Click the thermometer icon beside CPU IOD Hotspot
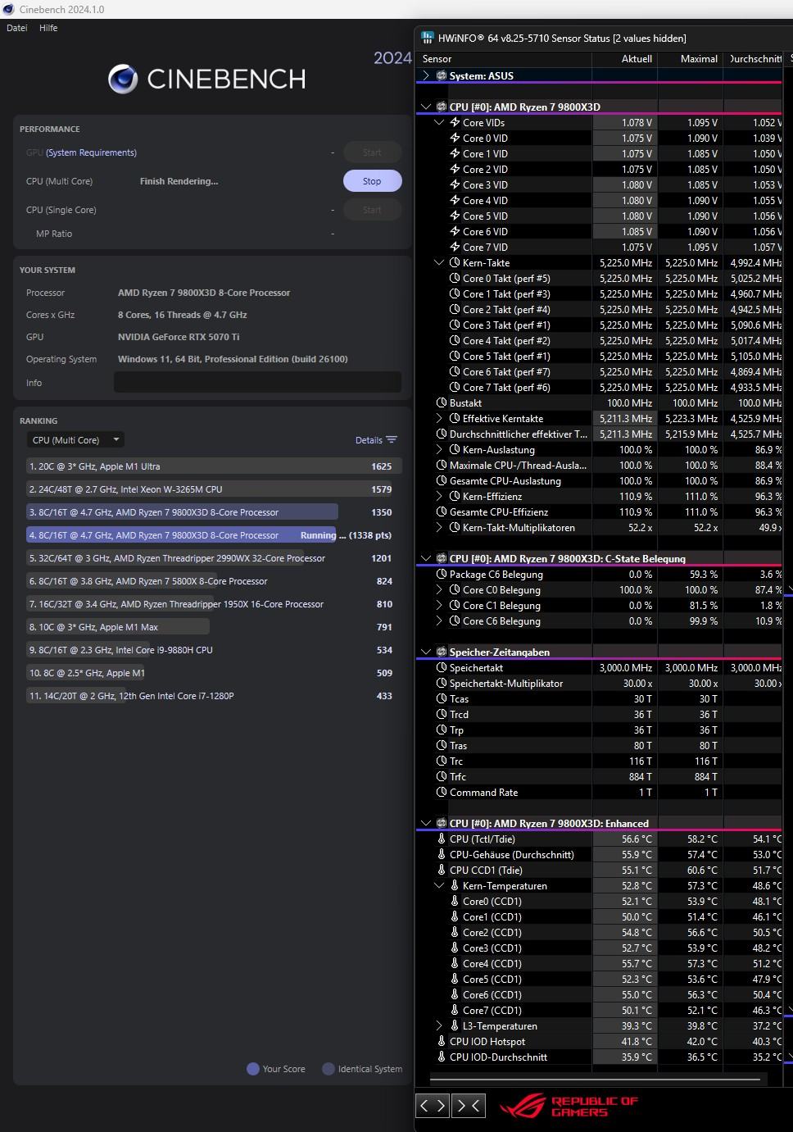 [x=442, y=1041]
